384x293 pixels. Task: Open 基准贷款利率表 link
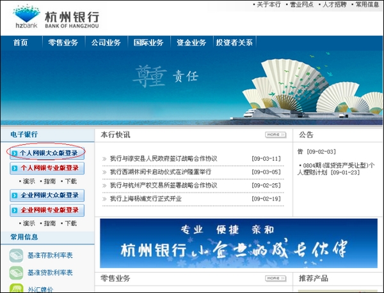point(50,273)
